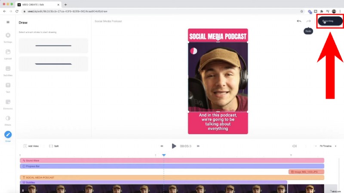This screenshot has height=193, width=344.
Task: Click the sound wave element on the video
Action: tap(218, 109)
